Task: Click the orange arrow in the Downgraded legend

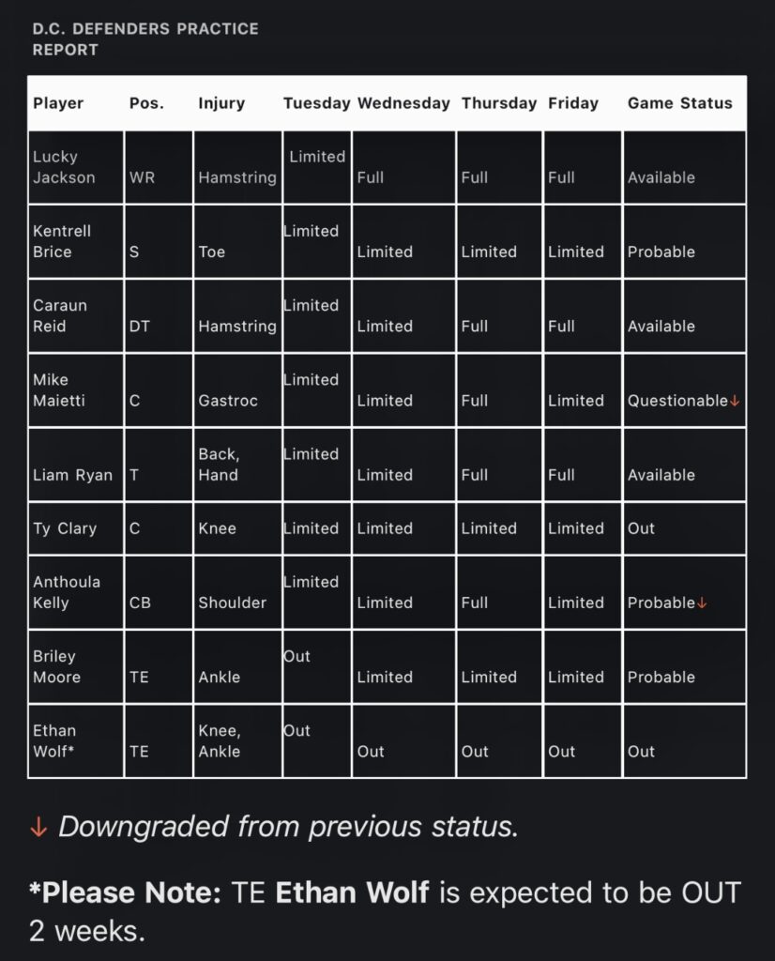Action: coord(38,827)
